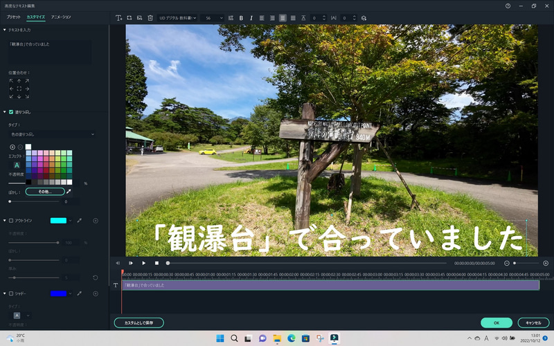
Task: Collapse the テキストを入力 section
Action: (x=5, y=30)
